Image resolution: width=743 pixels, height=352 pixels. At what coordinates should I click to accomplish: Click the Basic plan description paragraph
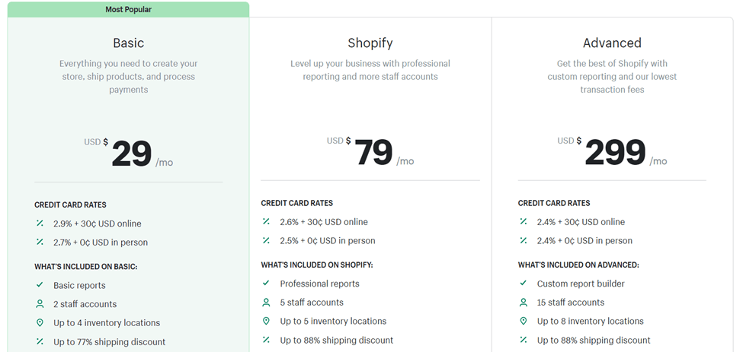[x=129, y=77]
